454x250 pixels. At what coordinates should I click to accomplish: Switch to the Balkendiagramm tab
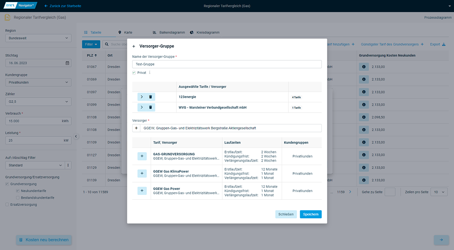169,32
